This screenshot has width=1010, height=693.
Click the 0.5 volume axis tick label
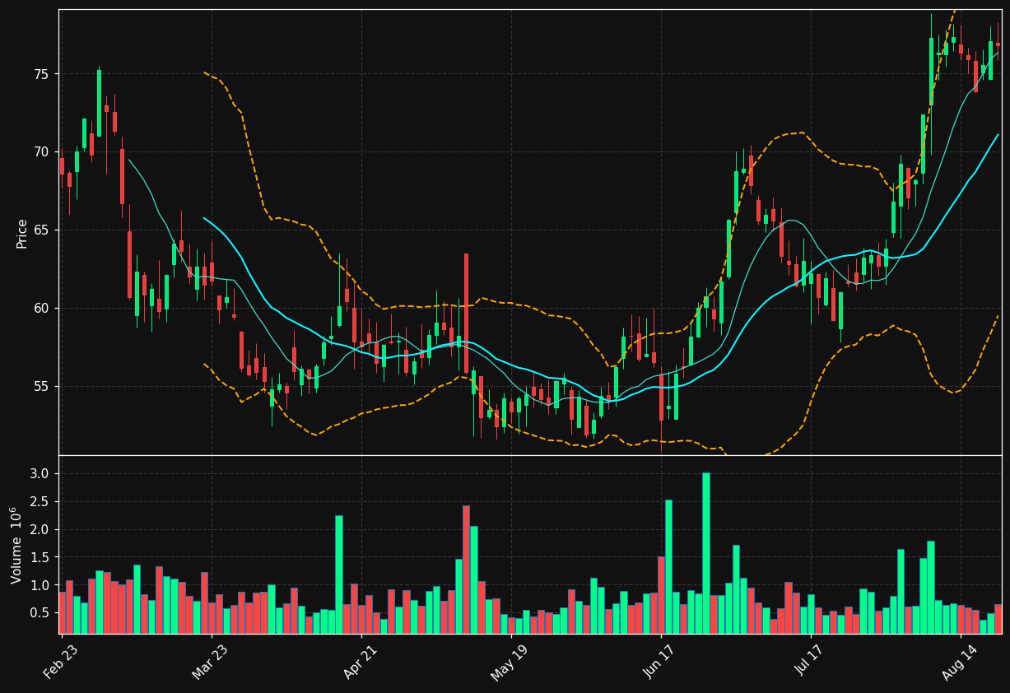point(40,613)
